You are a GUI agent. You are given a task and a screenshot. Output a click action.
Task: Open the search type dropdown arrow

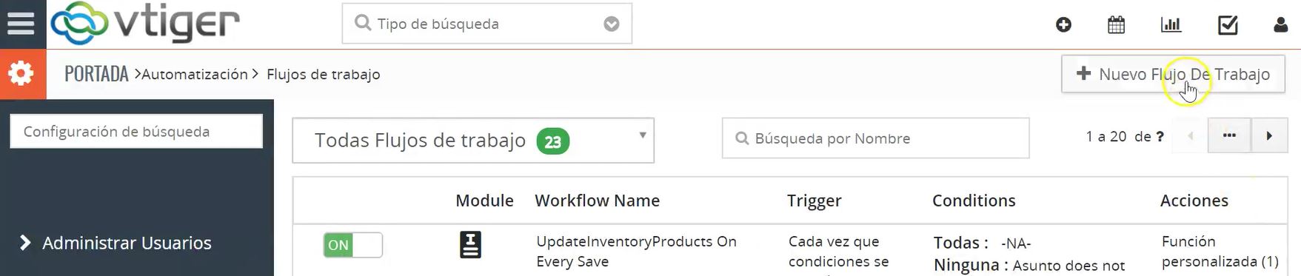click(611, 24)
